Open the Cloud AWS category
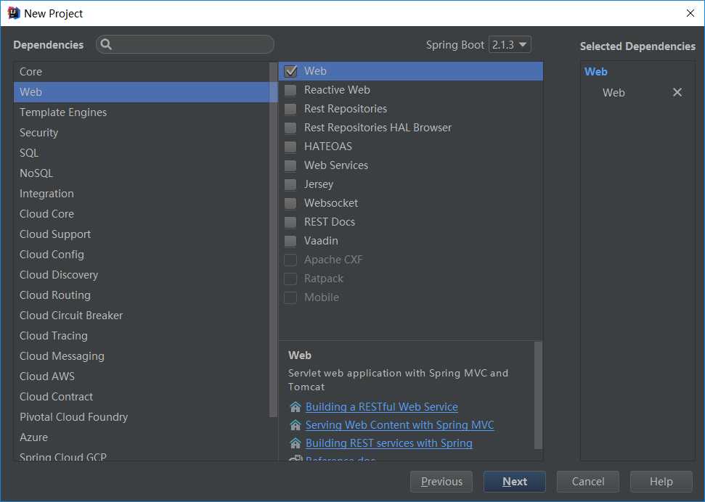The image size is (705, 502). click(x=141, y=376)
